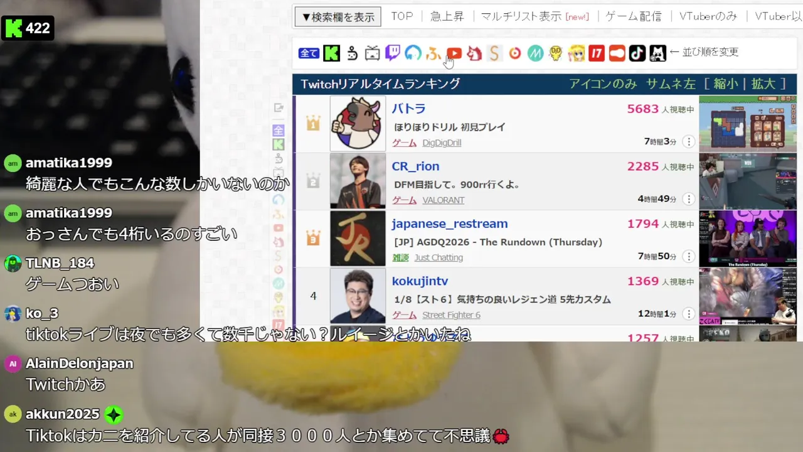Screen dimensions: 803x452
Task: Filter ranking by orange ふわっち icon
Action: tap(433, 54)
